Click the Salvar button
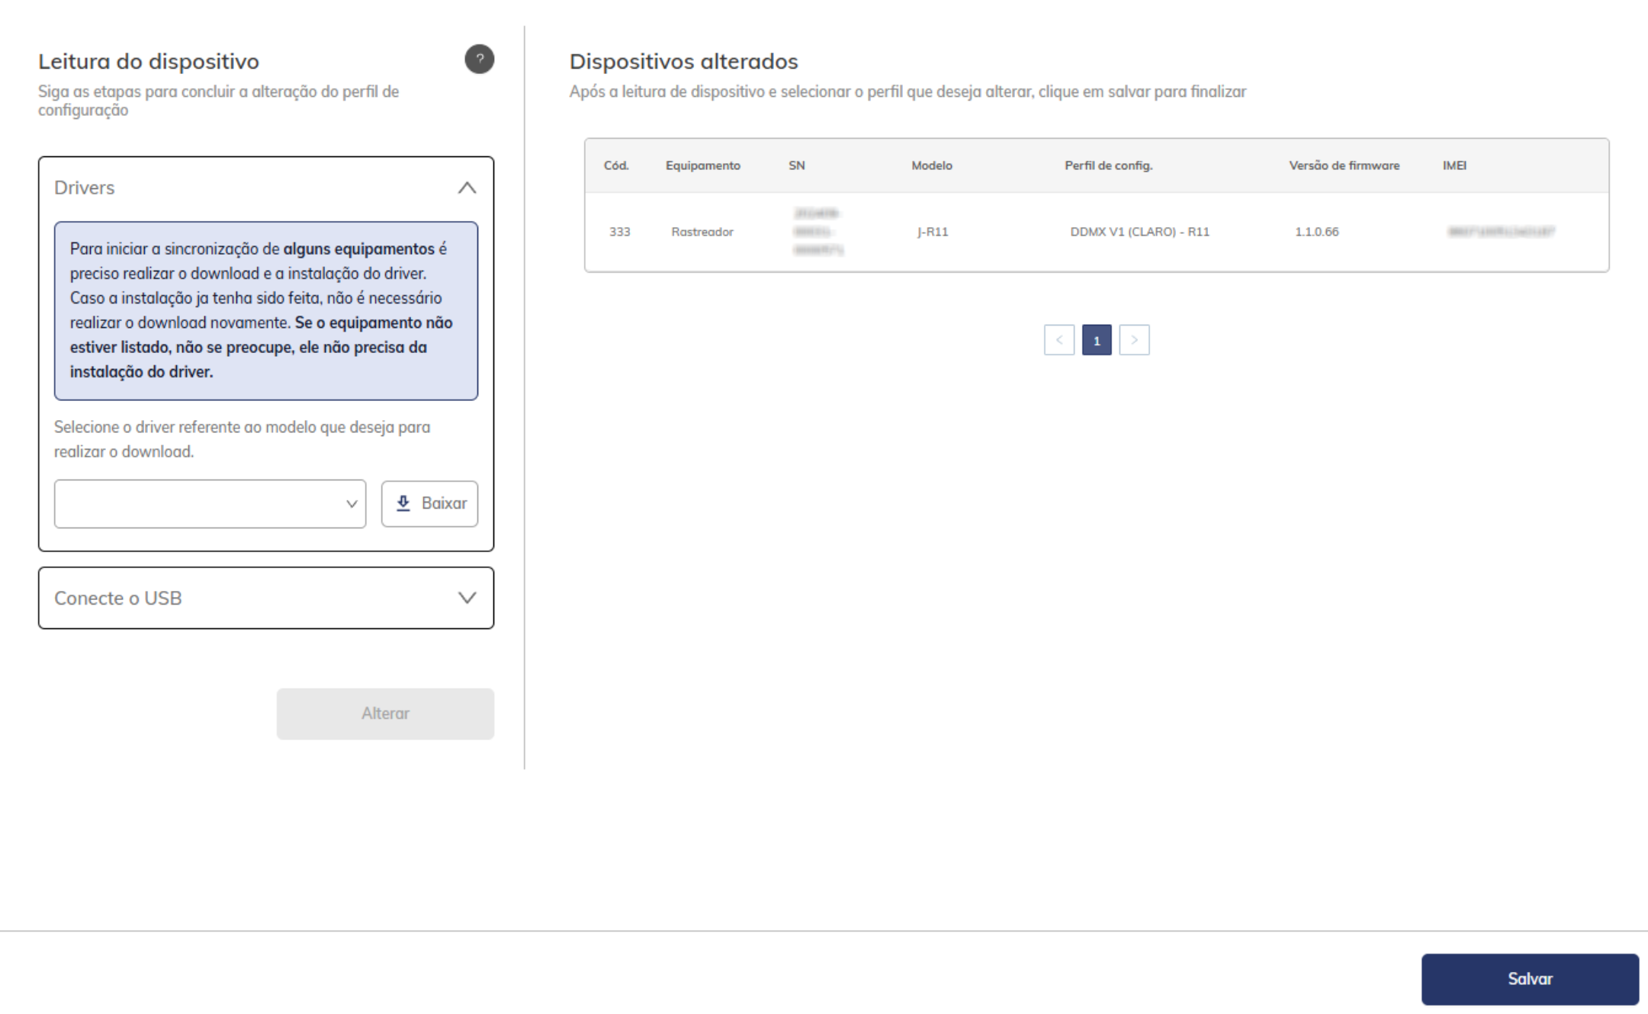 tap(1529, 979)
